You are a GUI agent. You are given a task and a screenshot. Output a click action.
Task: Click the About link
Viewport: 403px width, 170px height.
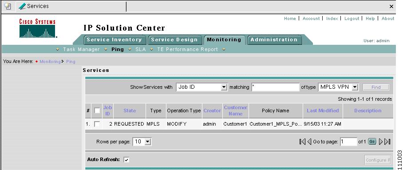(x=388, y=19)
